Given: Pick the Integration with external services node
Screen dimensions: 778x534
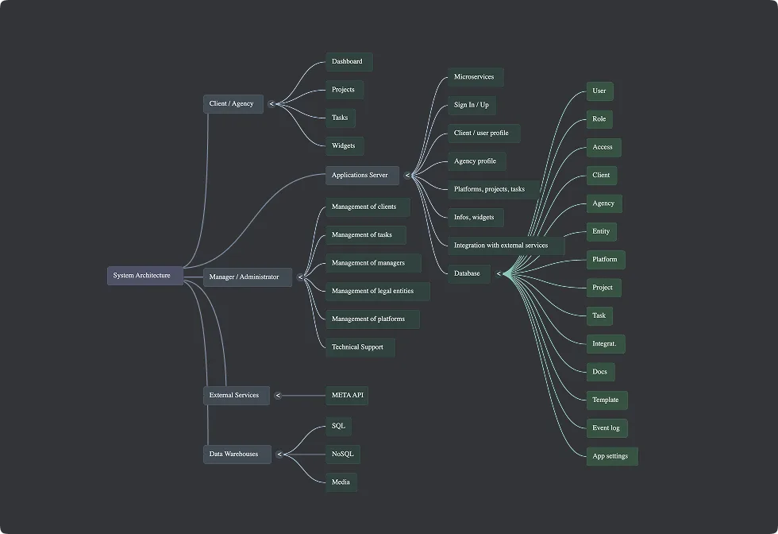Looking at the screenshot, I should click(505, 246).
